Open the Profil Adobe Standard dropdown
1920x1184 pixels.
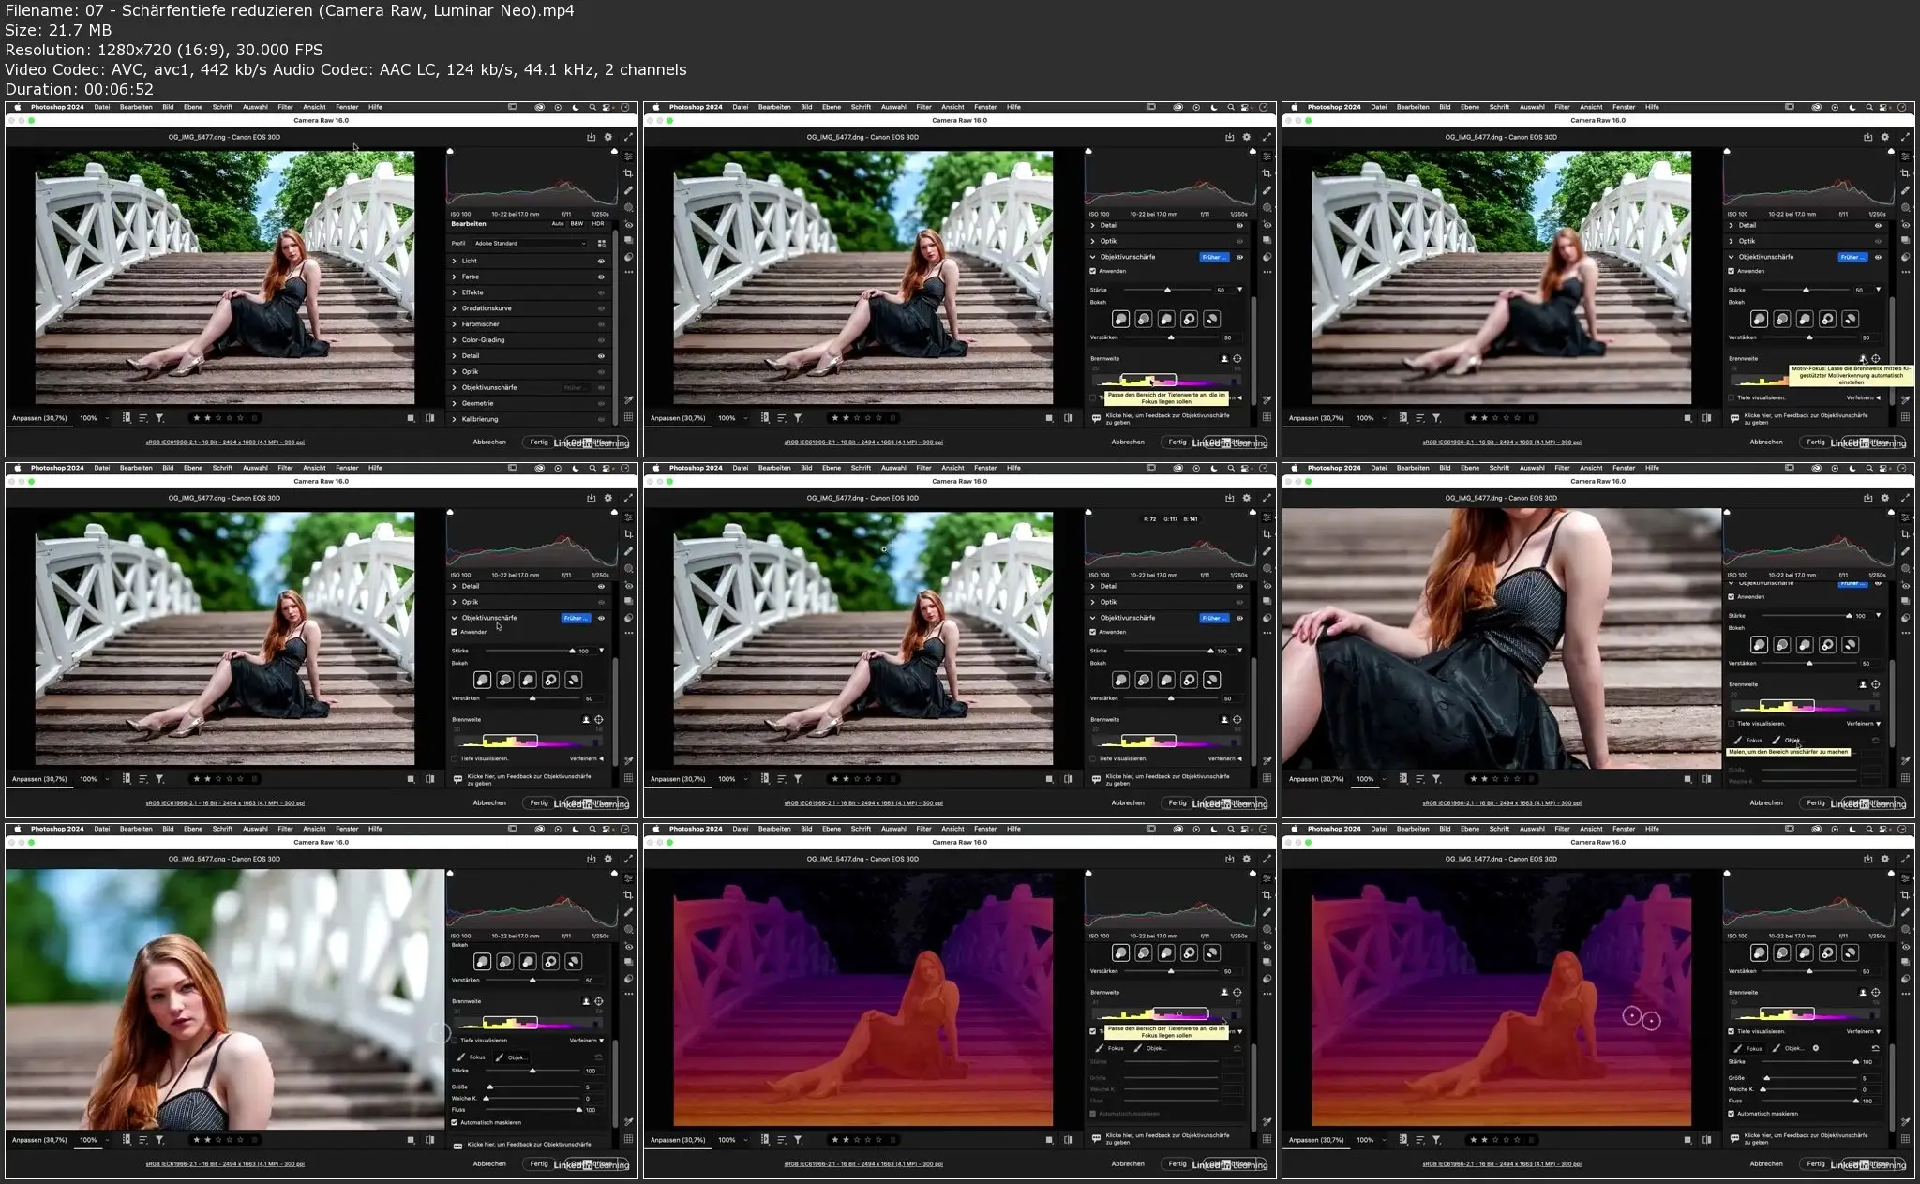click(x=530, y=244)
